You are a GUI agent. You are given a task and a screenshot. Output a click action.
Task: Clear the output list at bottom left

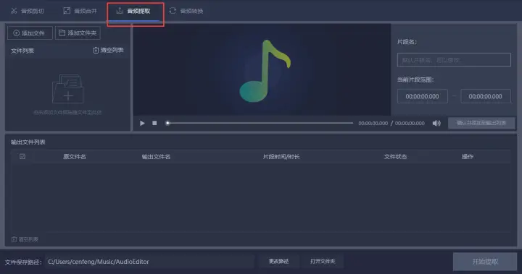pos(25,239)
